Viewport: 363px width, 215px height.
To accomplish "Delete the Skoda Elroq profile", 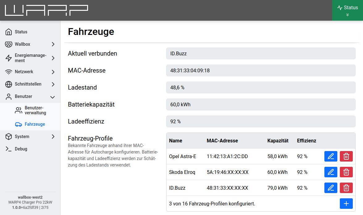I will [x=346, y=172].
